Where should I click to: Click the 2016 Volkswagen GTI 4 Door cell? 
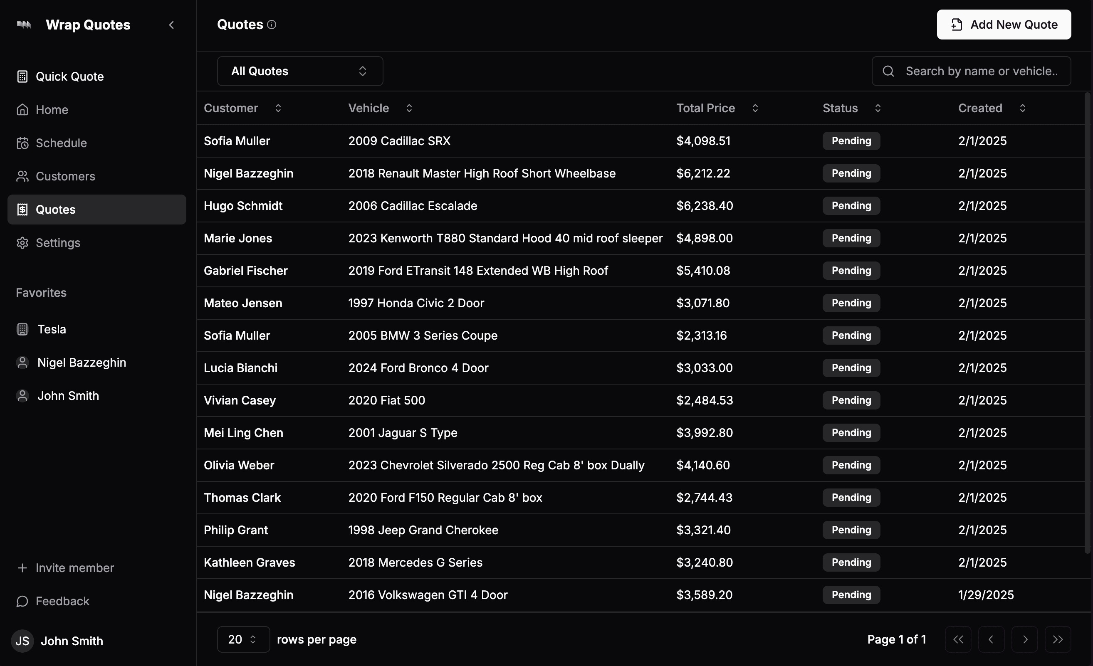428,594
